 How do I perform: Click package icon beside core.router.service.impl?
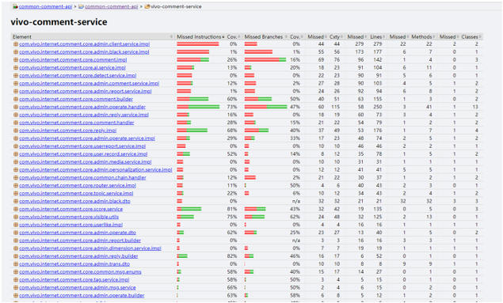[15, 185]
